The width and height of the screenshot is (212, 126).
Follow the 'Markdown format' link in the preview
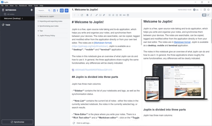[x=182, y=42]
